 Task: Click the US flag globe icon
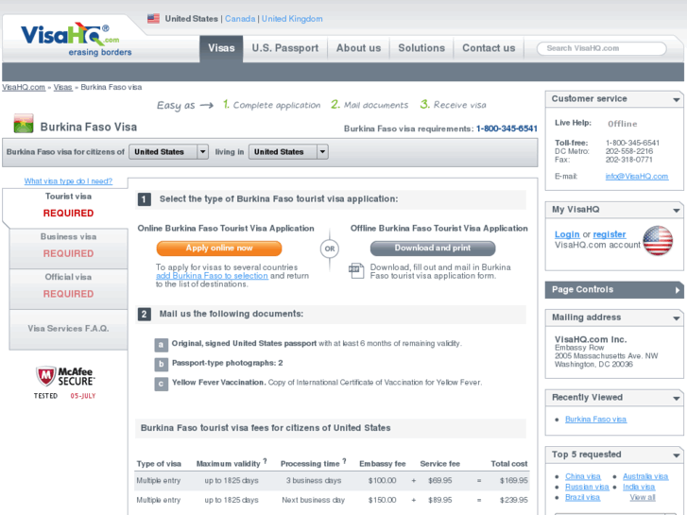658,240
